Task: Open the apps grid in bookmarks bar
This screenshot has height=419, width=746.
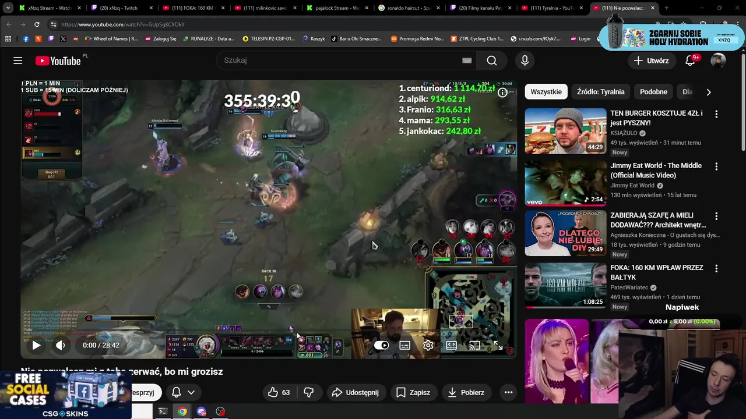Action: 8,38
